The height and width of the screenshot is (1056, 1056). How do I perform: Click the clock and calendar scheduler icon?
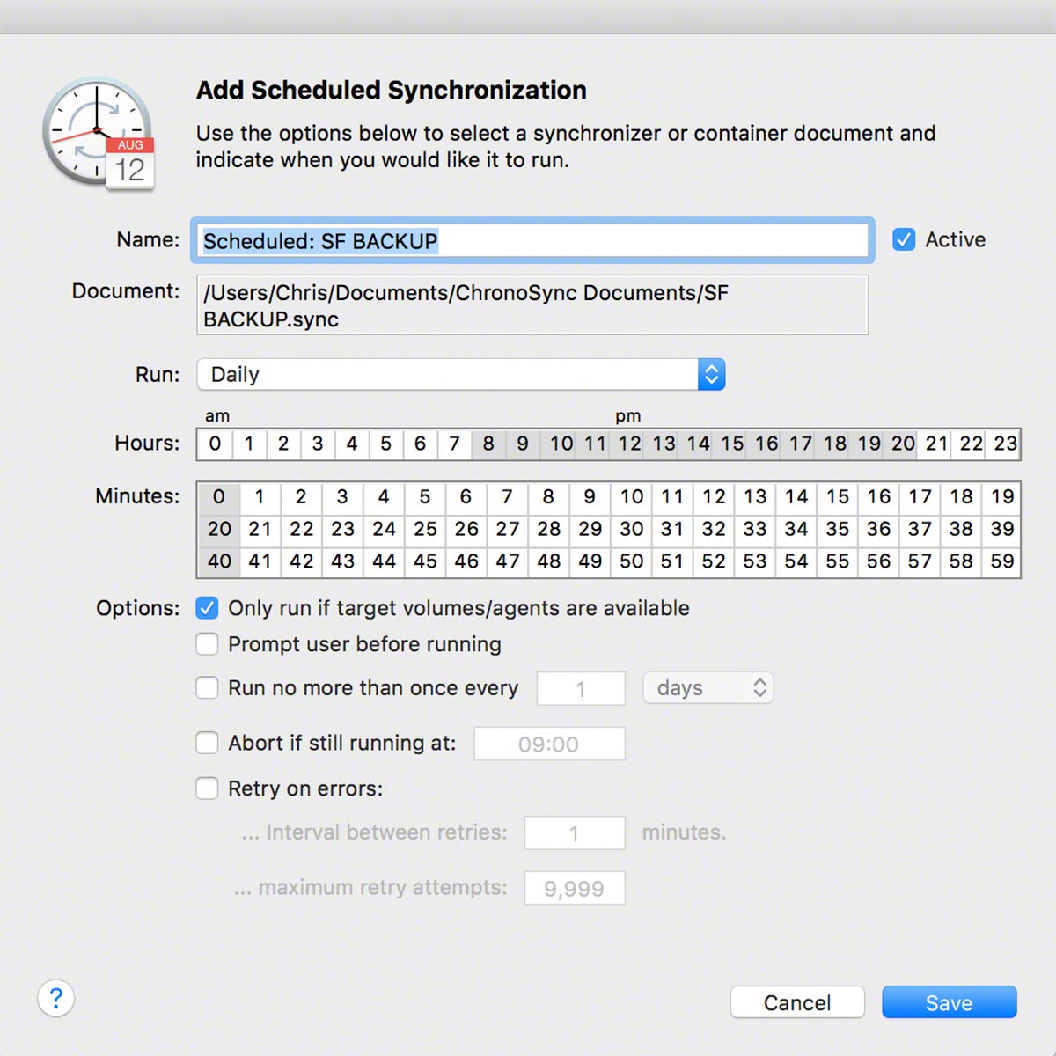tap(99, 135)
